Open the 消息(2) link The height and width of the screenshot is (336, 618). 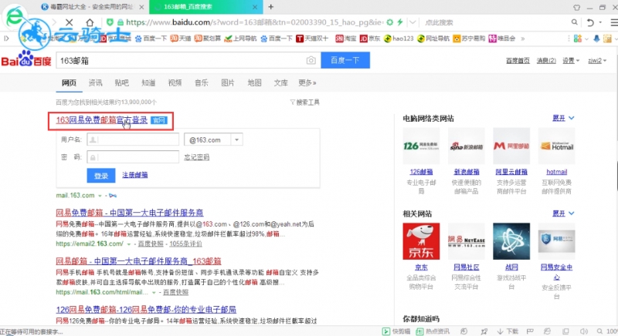[x=546, y=61]
